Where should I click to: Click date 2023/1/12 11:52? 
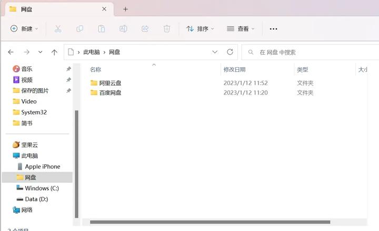point(246,83)
